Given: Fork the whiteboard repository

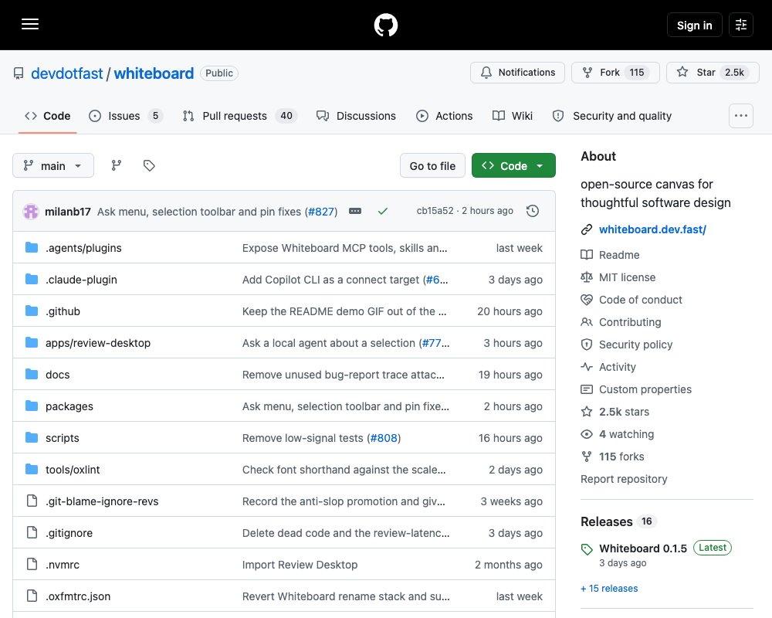Looking at the screenshot, I should (615, 73).
